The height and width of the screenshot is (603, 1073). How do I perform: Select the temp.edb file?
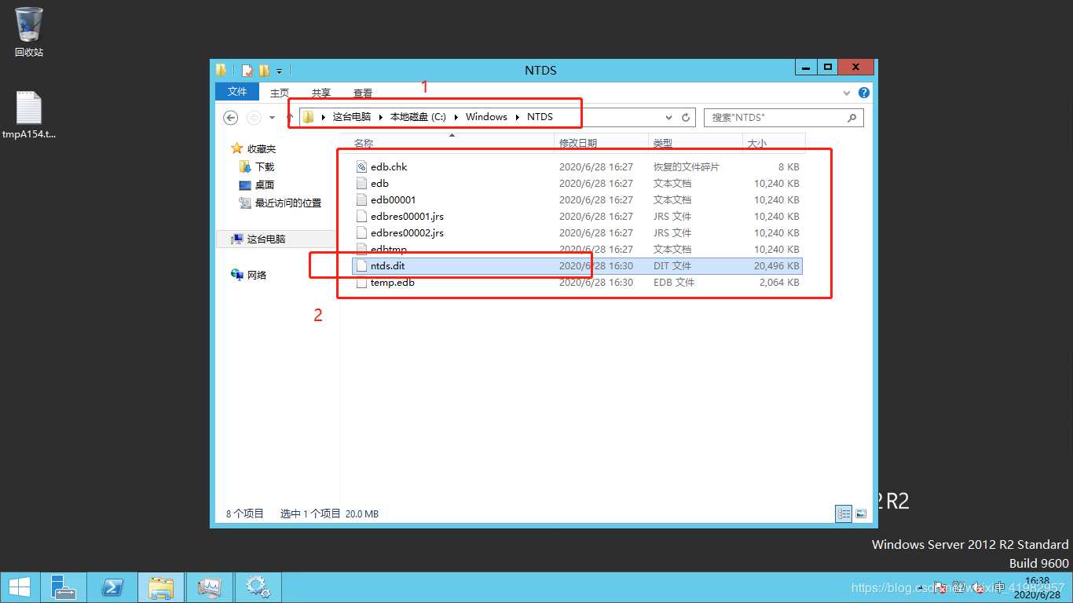(x=577, y=282)
